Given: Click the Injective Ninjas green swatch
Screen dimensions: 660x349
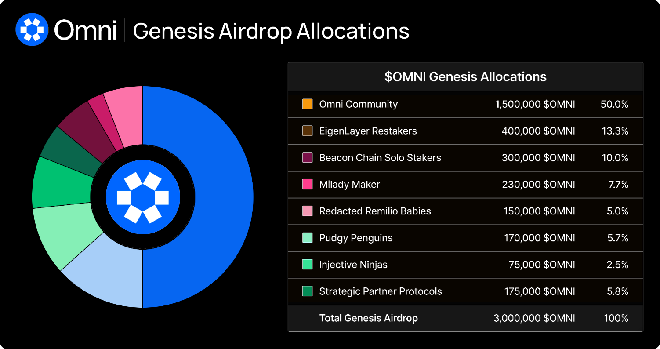Looking at the screenshot, I should point(308,265).
